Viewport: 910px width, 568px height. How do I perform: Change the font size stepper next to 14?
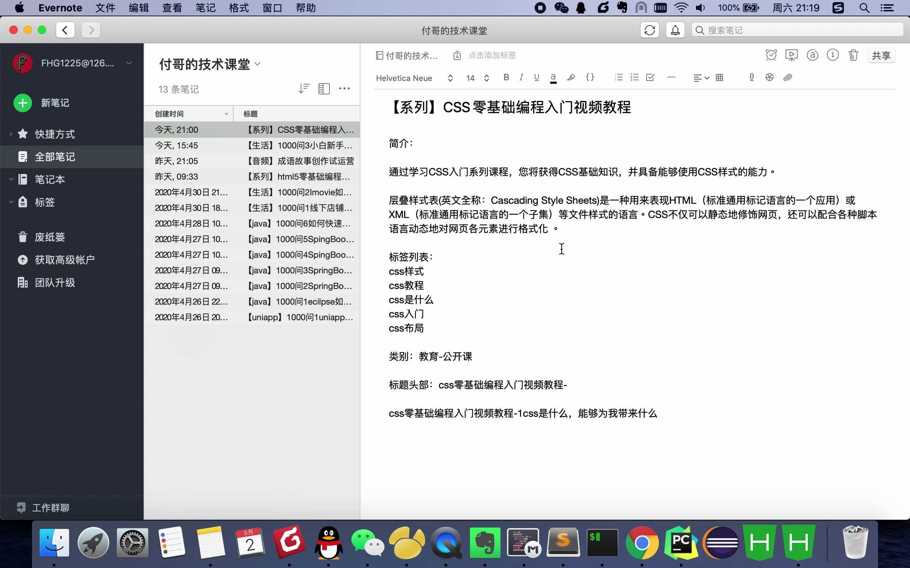click(487, 78)
